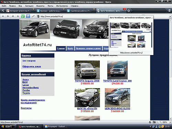Open the Виджеты menu
Viewport: 172px width, 129px height.
(x=40, y=6)
